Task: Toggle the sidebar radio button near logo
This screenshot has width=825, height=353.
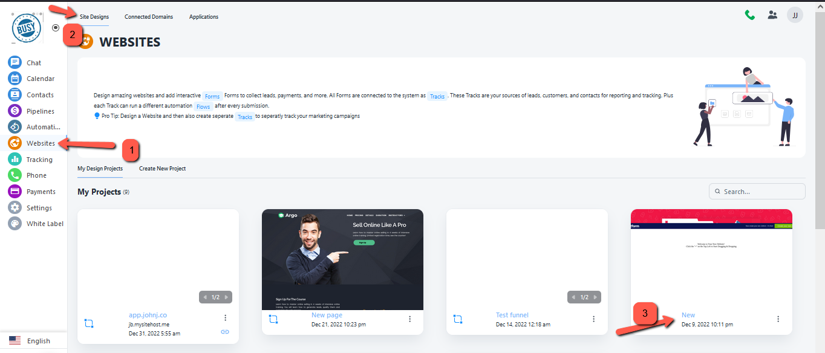Action: click(56, 28)
